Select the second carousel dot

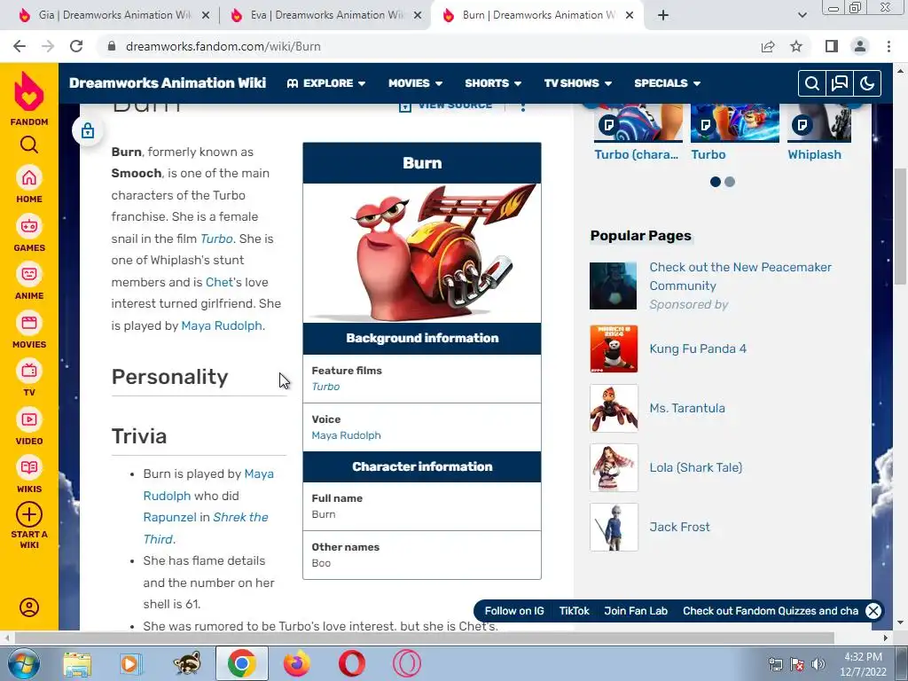point(730,182)
